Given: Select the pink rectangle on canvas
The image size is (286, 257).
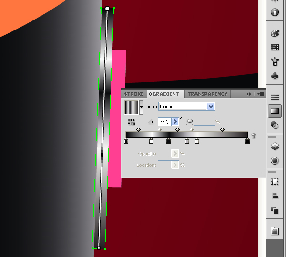Looking at the screenshot, I should pyautogui.click(x=116, y=119).
